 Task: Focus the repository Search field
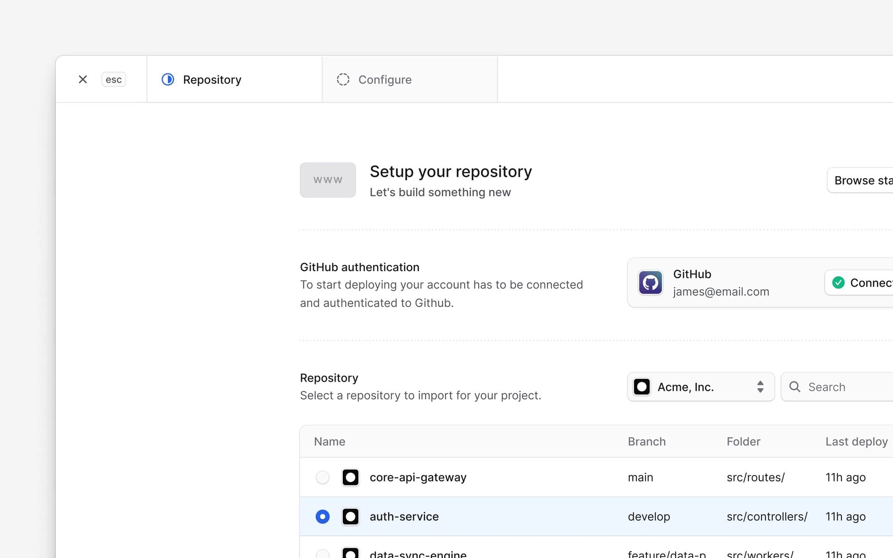tap(837, 387)
